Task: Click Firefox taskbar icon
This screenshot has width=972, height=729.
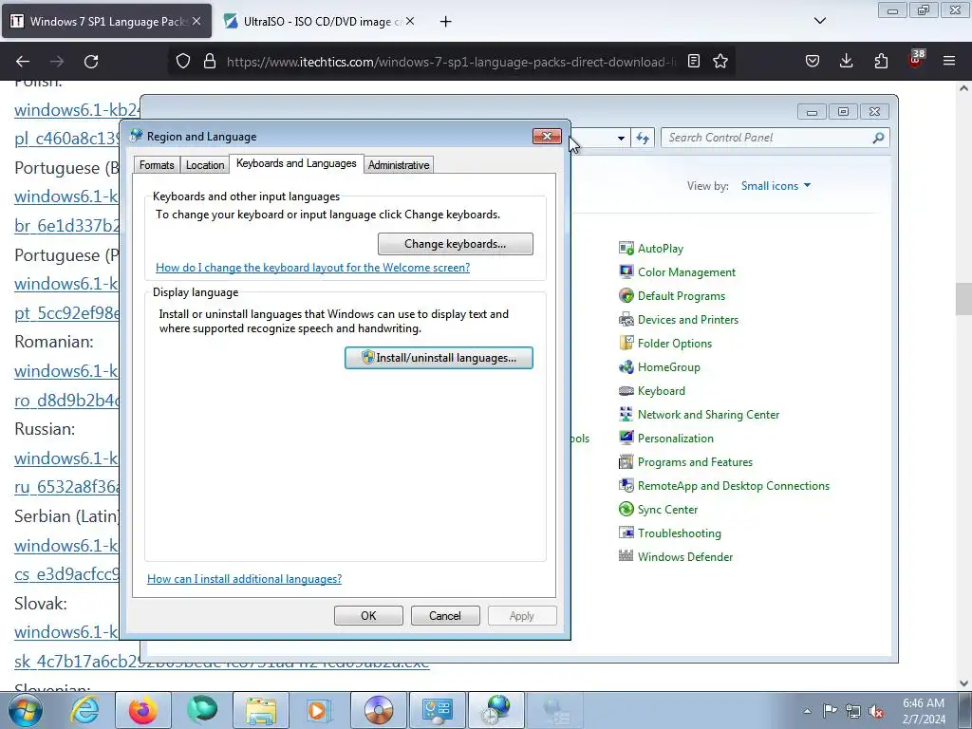Action: [142, 710]
